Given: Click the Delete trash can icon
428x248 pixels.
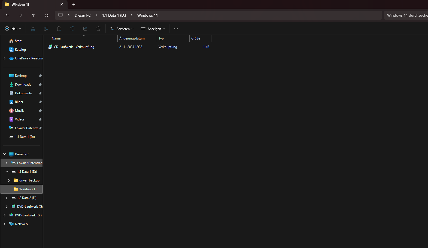Looking at the screenshot, I should [98, 29].
